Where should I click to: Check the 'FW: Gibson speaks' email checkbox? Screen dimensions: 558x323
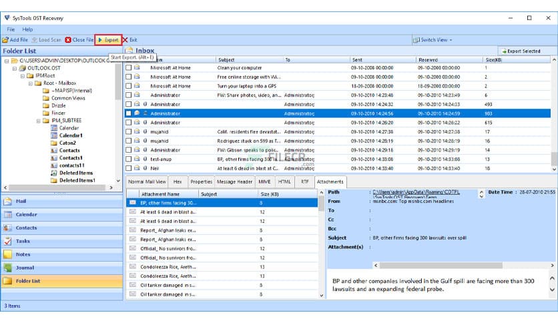128,150
